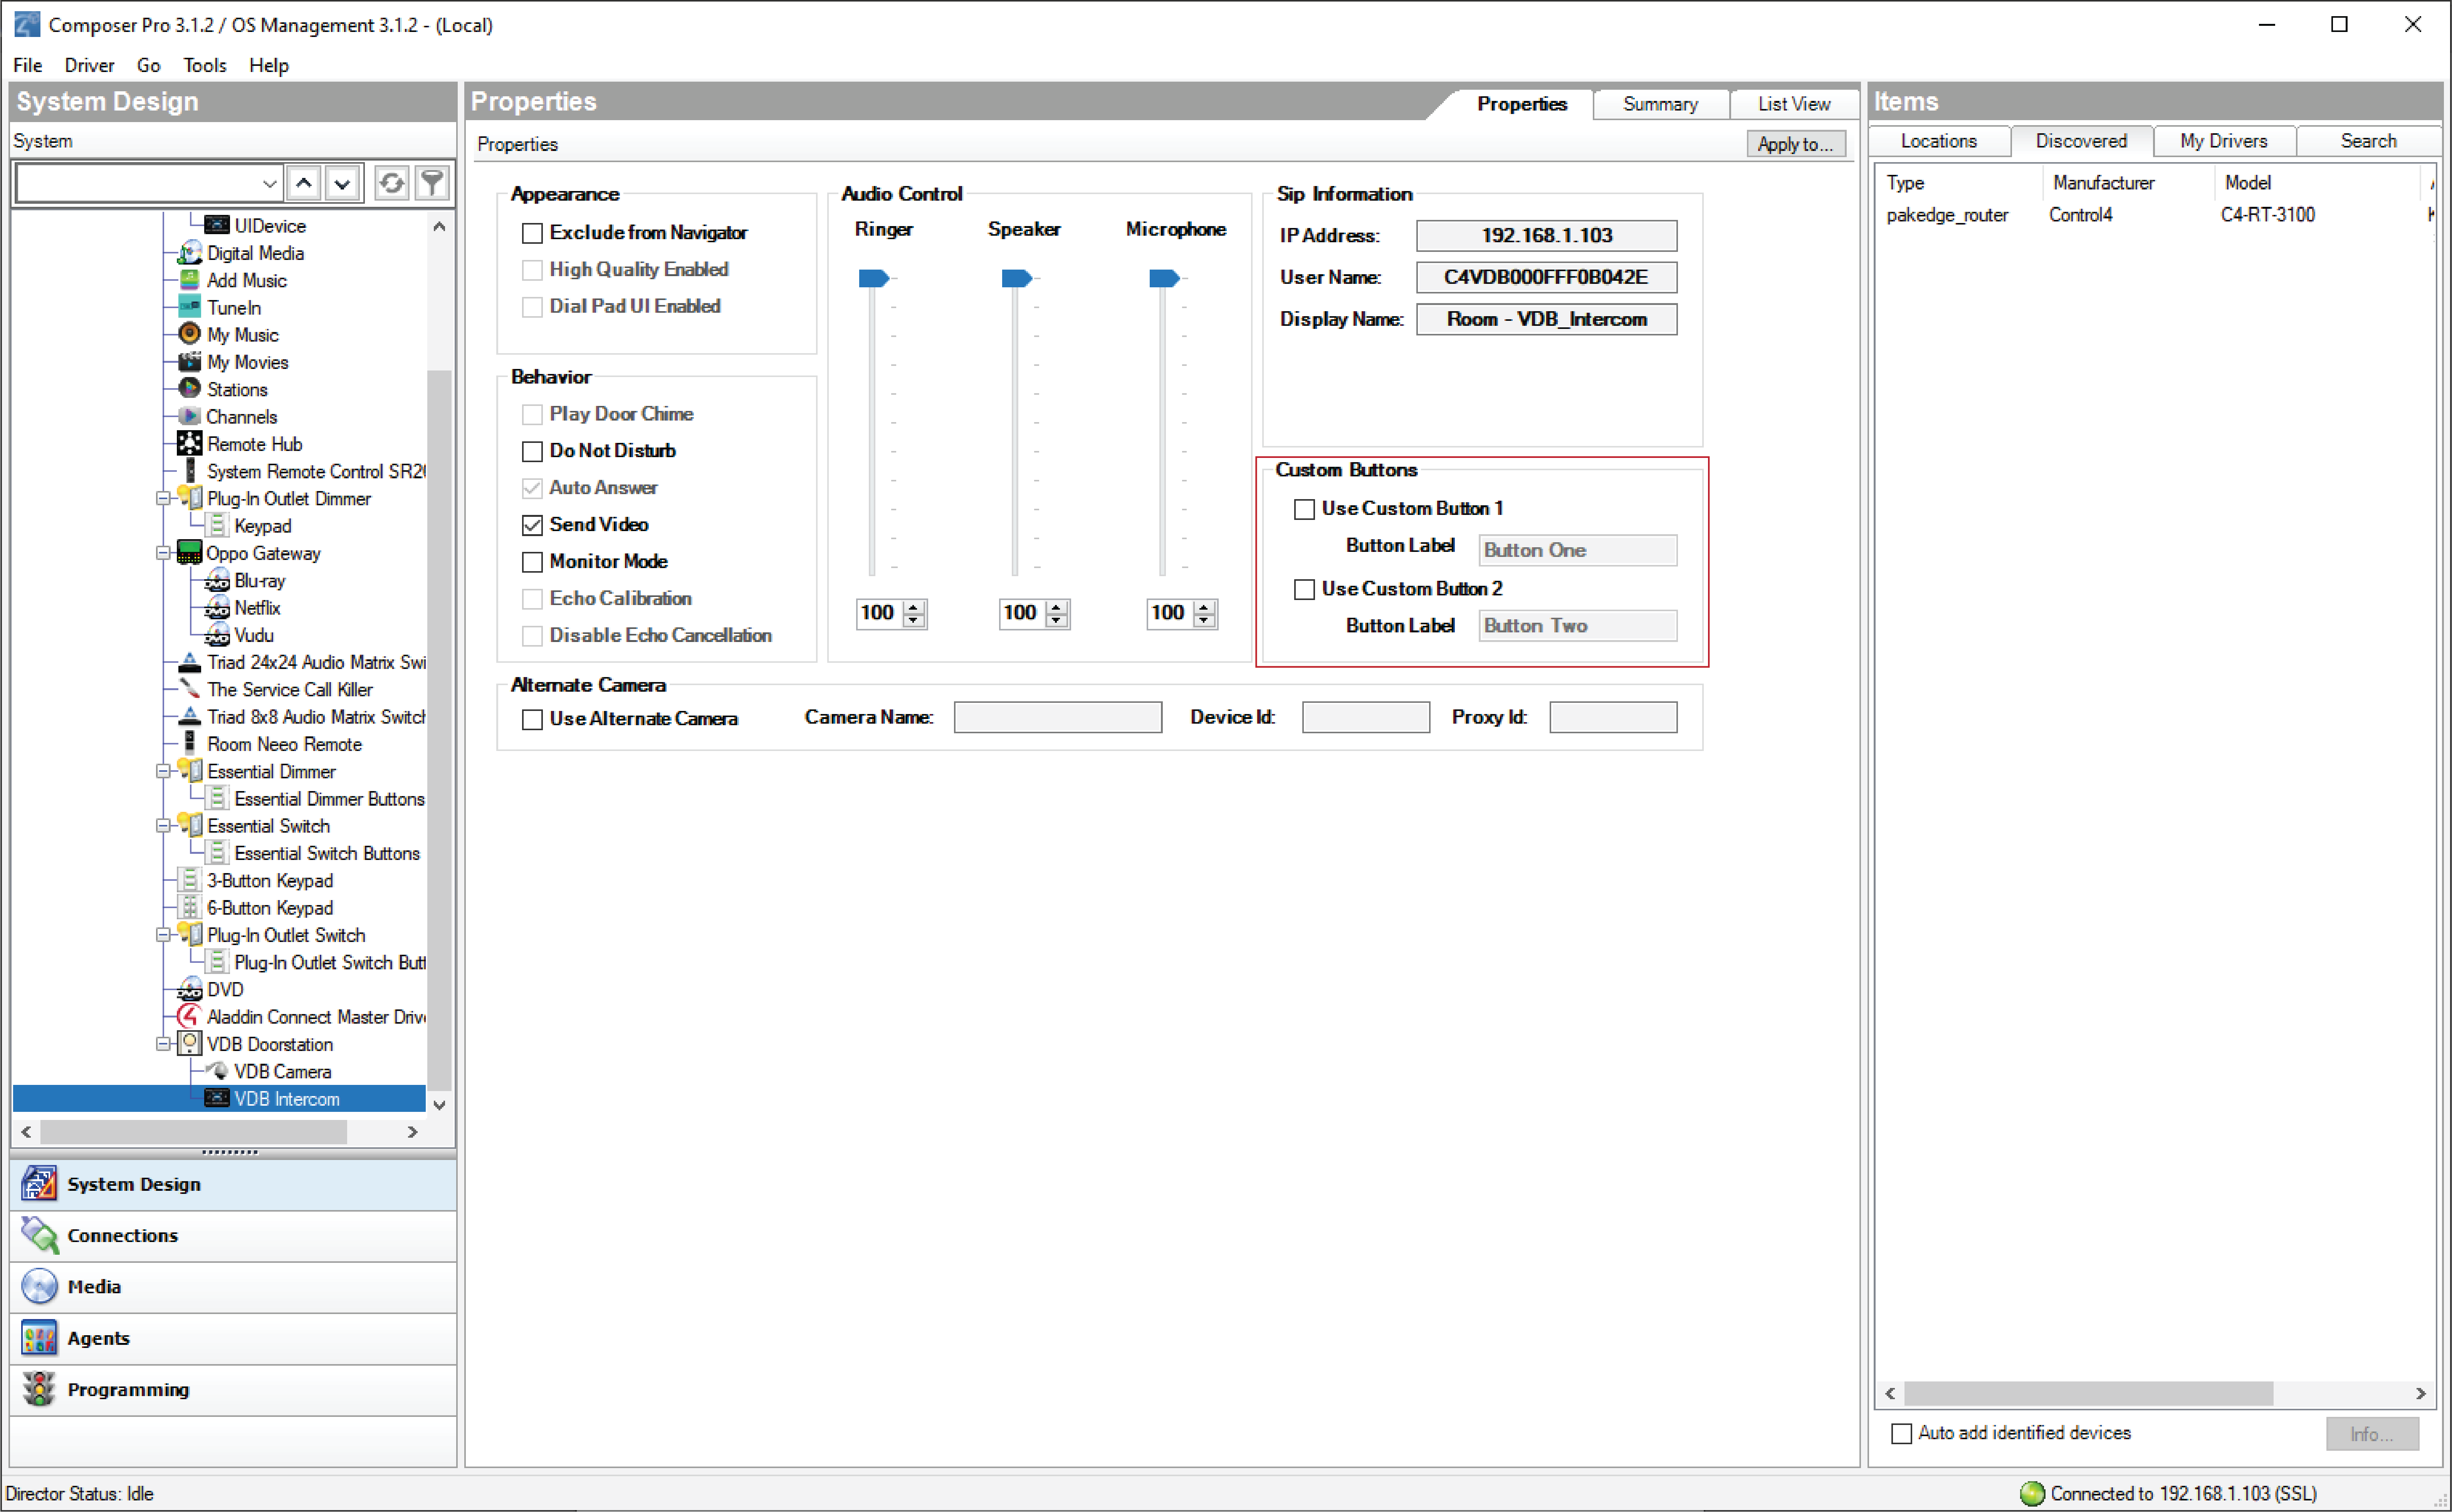Enable Use Alternate Camera checkbox

coord(532,719)
